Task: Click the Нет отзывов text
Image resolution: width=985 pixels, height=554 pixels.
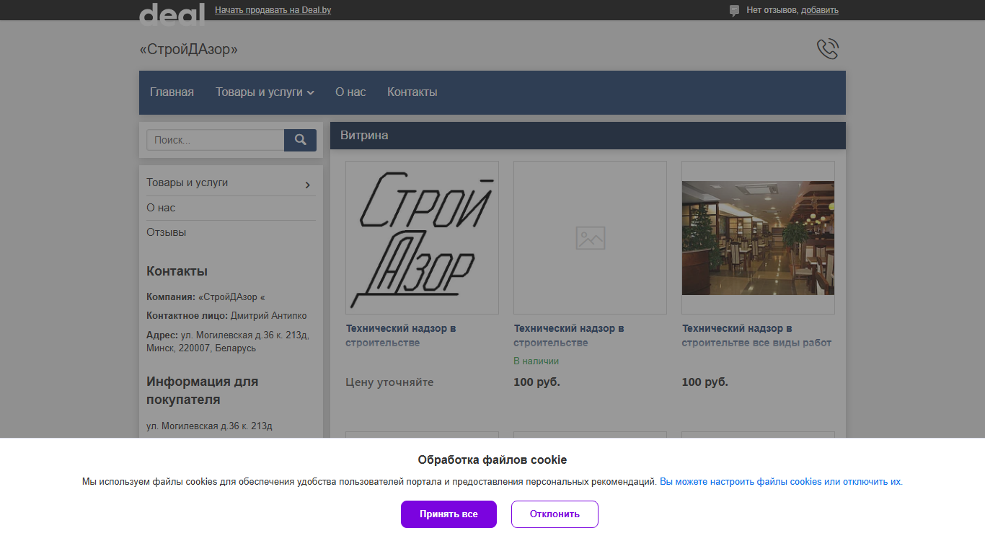Action: (772, 10)
